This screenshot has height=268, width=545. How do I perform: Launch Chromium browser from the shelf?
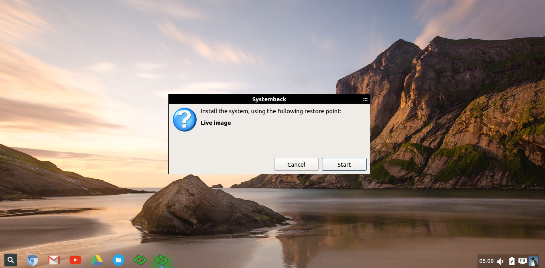pyautogui.click(x=32, y=260)
